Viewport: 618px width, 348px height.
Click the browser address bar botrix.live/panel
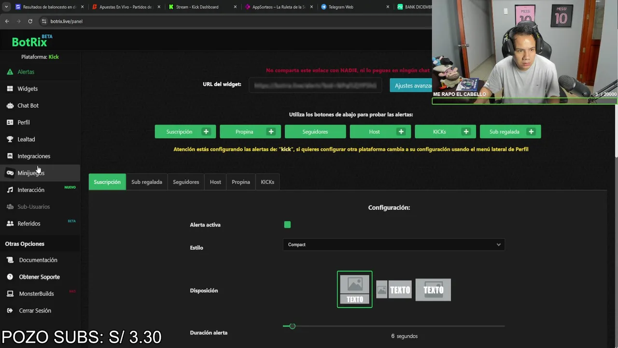coord(66,21)
